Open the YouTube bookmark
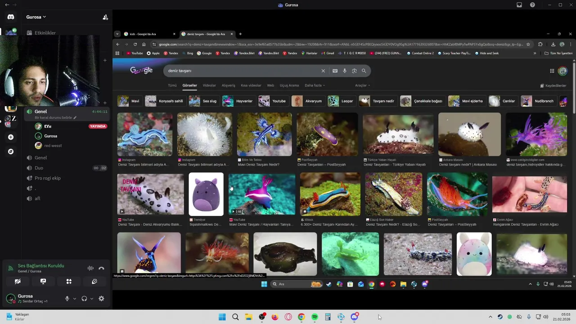 (135, 53)
